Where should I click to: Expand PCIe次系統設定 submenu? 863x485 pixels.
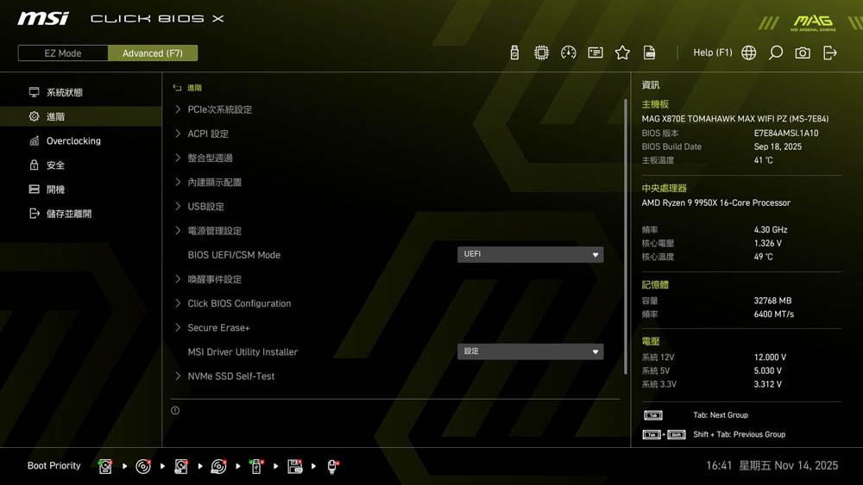click(x=219, y=110)
